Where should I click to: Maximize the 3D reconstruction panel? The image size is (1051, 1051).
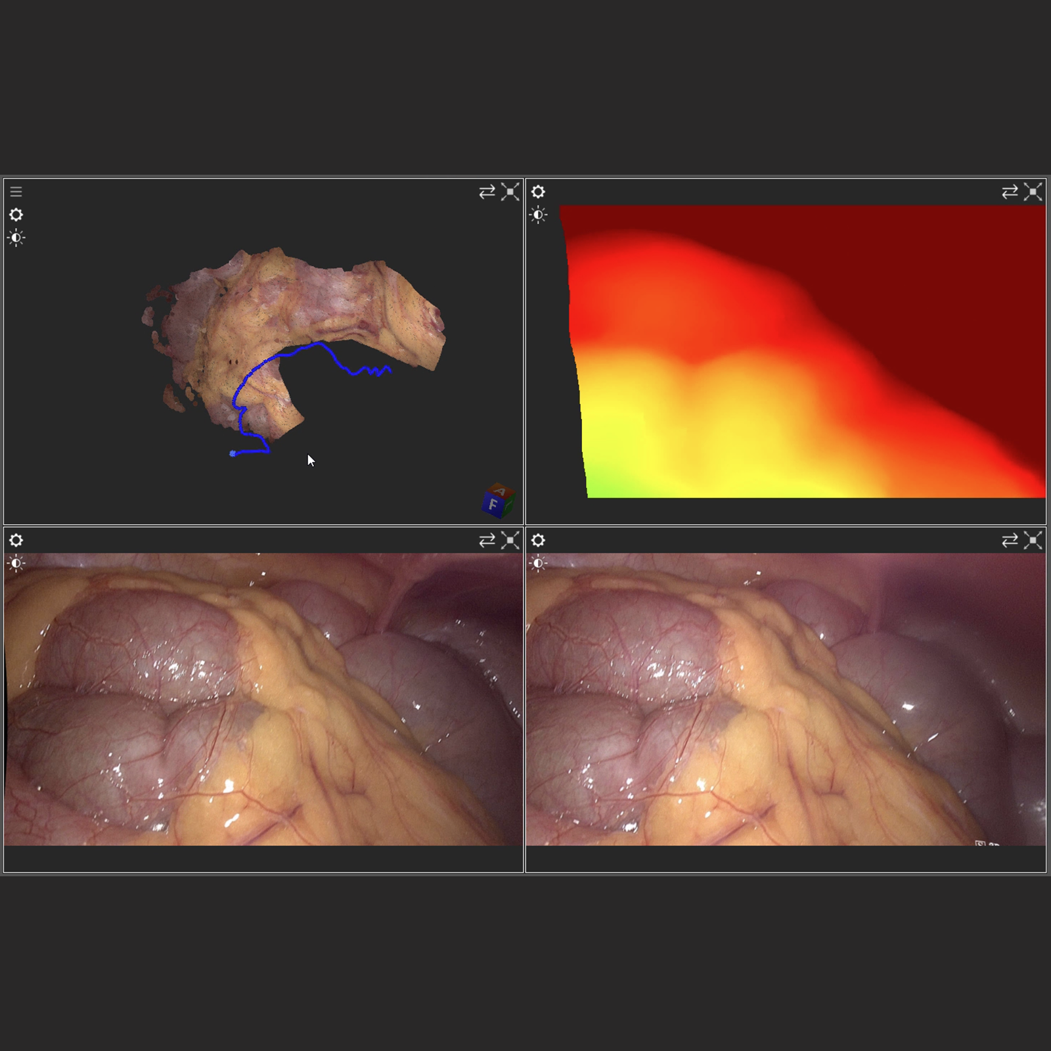tap(510, 192)
